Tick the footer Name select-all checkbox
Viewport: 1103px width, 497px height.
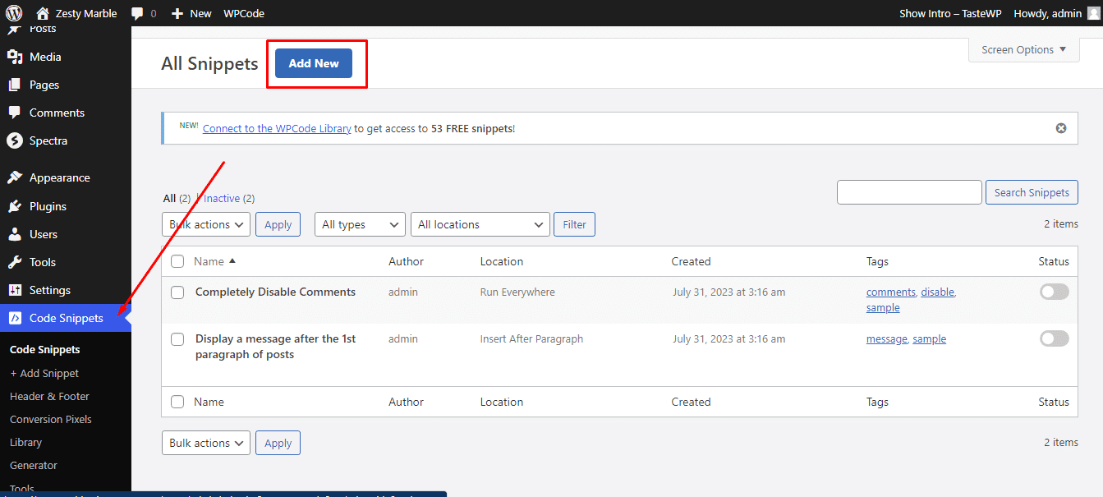click(x=177, y=402)
